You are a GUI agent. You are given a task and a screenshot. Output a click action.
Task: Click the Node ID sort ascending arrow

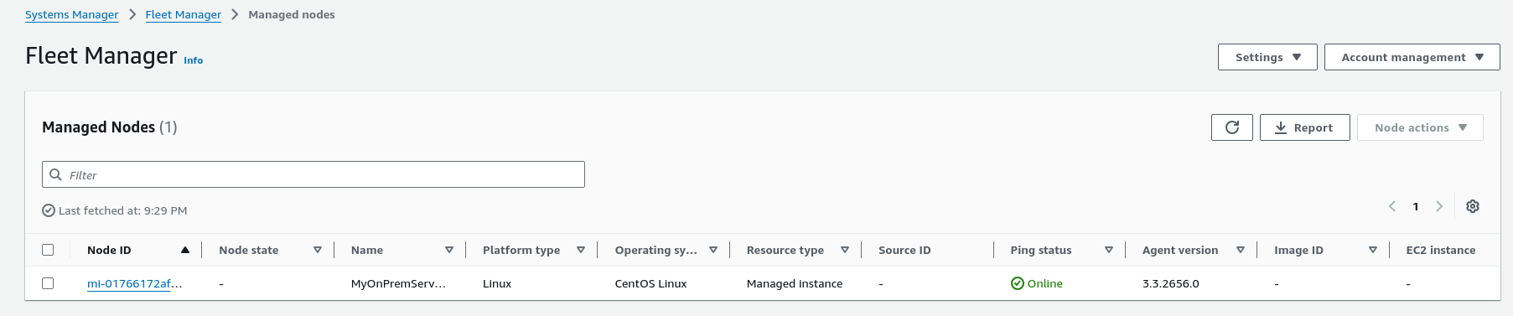[x=185, y=250]
